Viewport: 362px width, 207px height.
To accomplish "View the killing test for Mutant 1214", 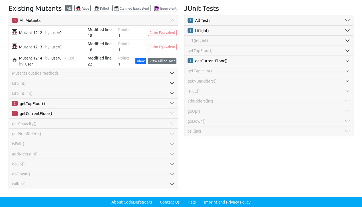I will pyautogui.click(x=162, y=61).
